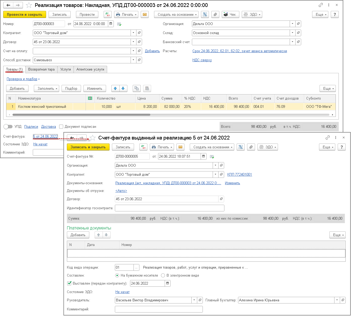Viewport: 351px width, 316px height.
Task: Click posted status icon beside Реализация date
Action: tap(119, 24)
